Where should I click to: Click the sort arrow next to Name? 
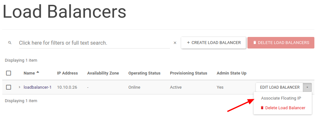coord(38,73)
